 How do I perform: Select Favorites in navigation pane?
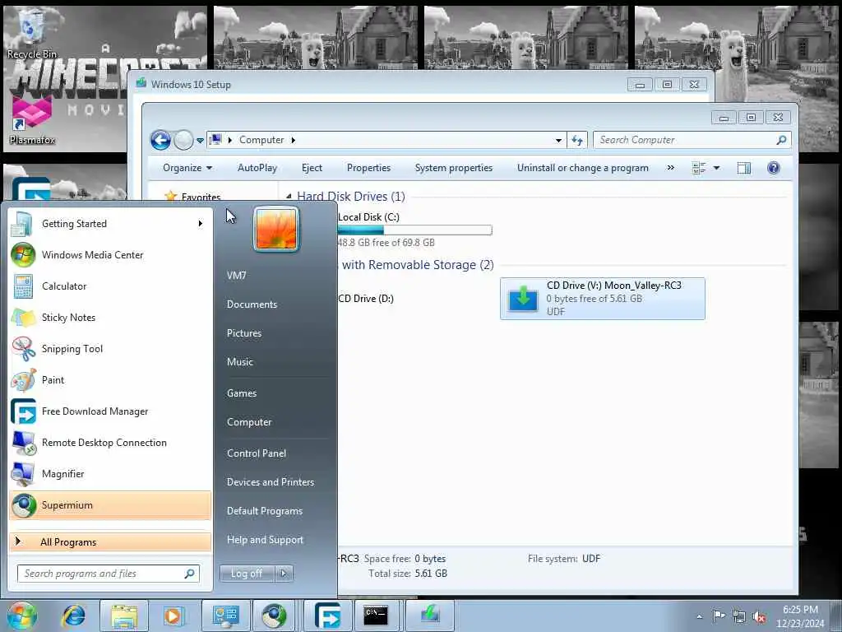201,197
